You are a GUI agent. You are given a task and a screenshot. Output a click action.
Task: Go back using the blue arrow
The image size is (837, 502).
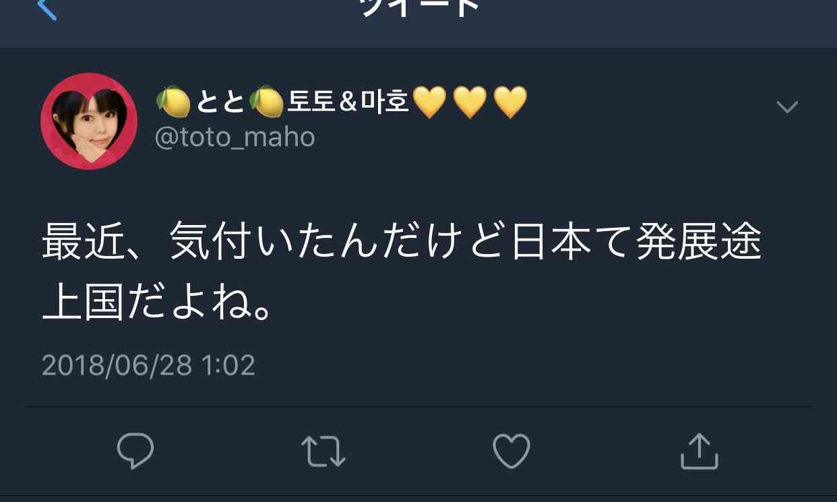46,8
